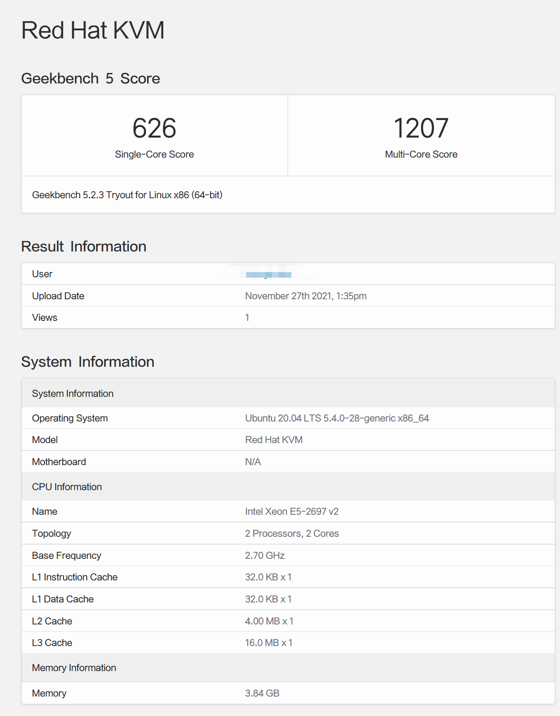The image size is (560, 716).
Task: Select the single-core score value 626
Action: point(154,128)
